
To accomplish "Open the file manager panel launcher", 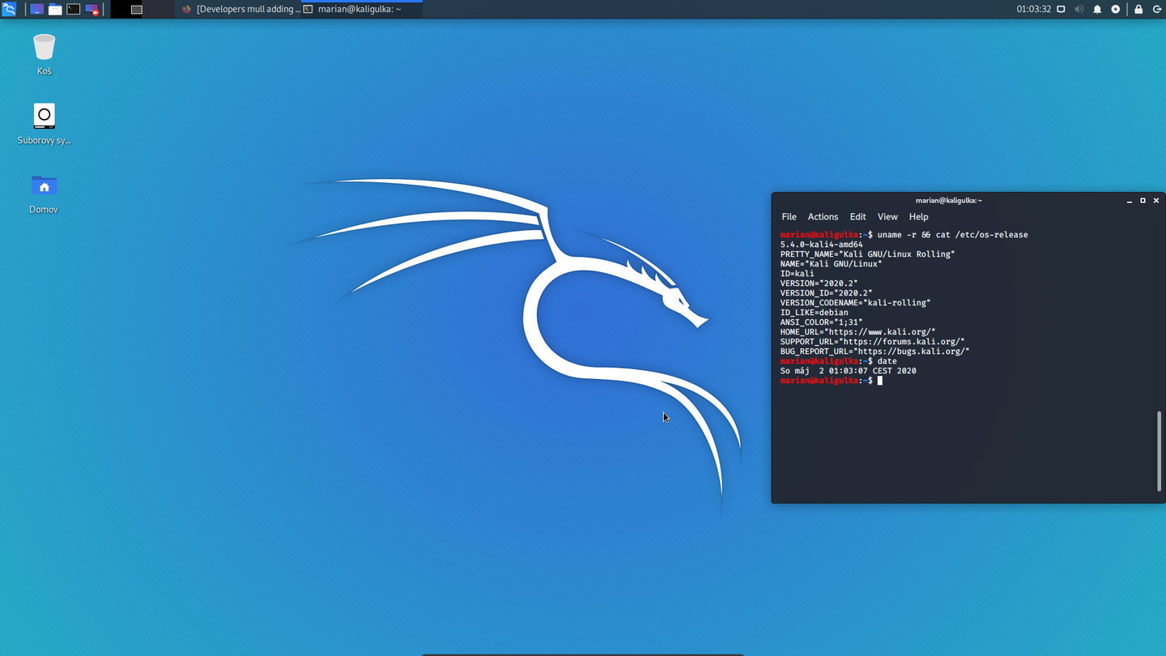I will [x=55, y=9].
